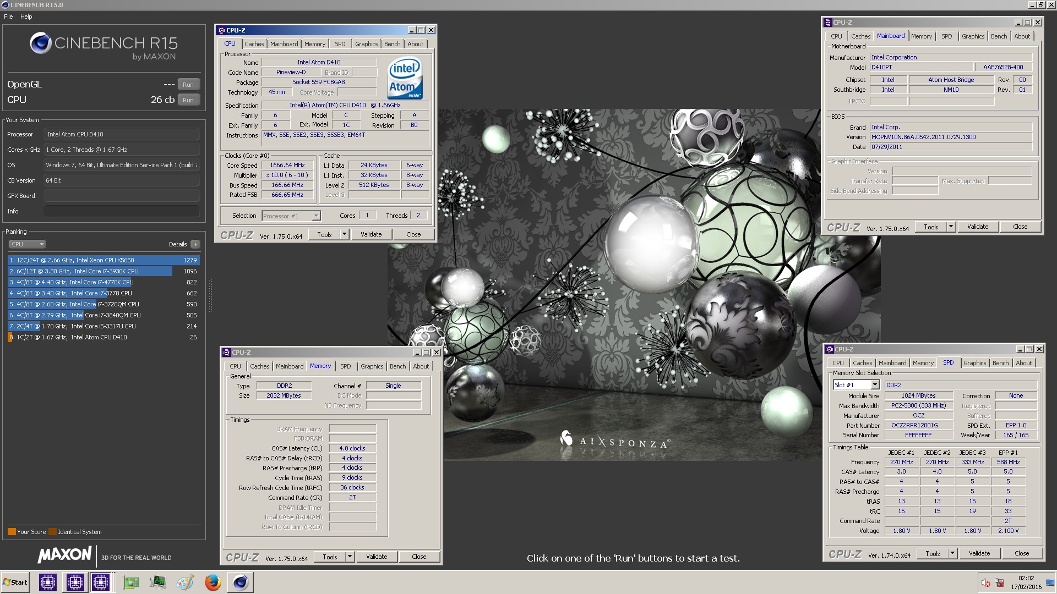This screenshot has height=594, width=1057.
Task: Select ranking row Intel Atom CPU D410
Action: click(103, 337)
